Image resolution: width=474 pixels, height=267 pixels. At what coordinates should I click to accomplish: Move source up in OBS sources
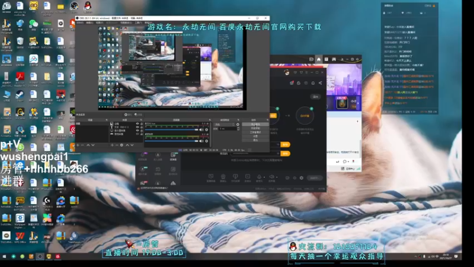[x=127, y=145]
